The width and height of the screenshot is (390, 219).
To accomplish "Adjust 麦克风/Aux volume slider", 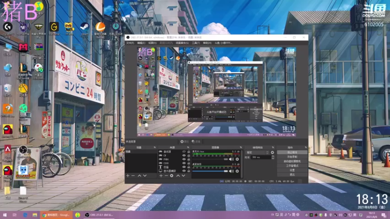I will tap(210, 159).
